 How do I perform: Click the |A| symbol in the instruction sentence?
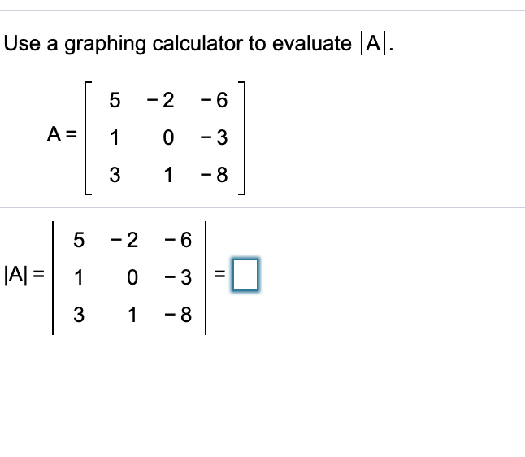(x=373, y=43)
